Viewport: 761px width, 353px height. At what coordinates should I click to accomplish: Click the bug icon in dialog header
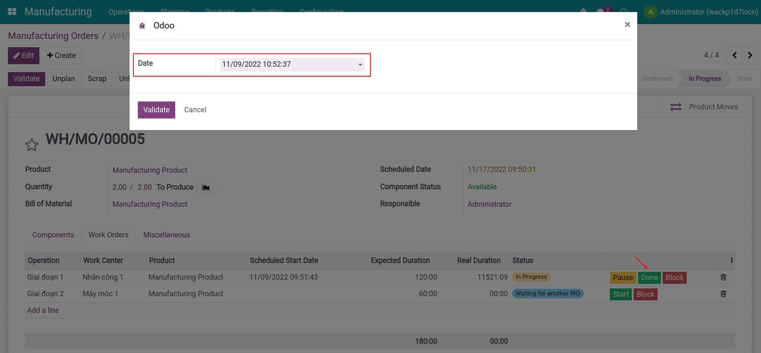click(142, 26)
